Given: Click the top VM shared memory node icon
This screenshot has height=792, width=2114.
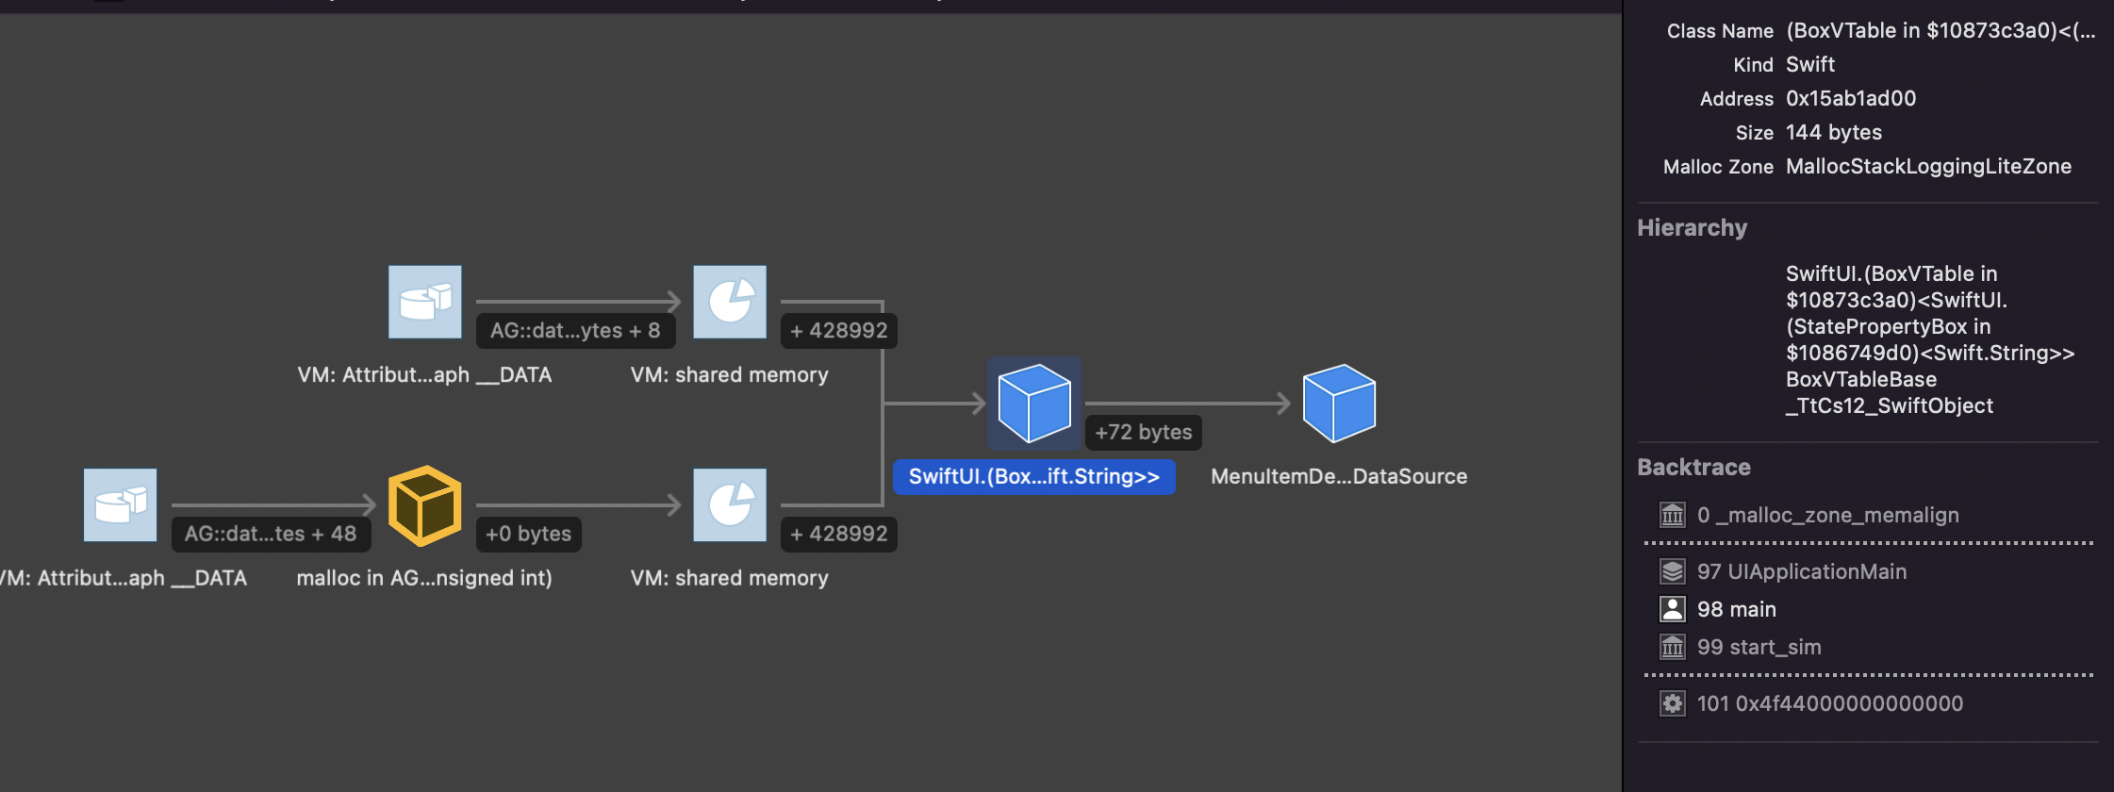Looking at the screenshot, I should 730,302.
